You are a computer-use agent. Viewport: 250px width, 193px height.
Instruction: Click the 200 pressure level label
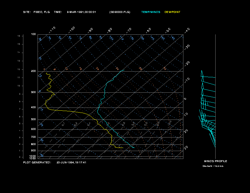33,71
